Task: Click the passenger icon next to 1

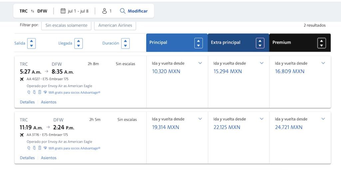Action: (x=105, y=11)
